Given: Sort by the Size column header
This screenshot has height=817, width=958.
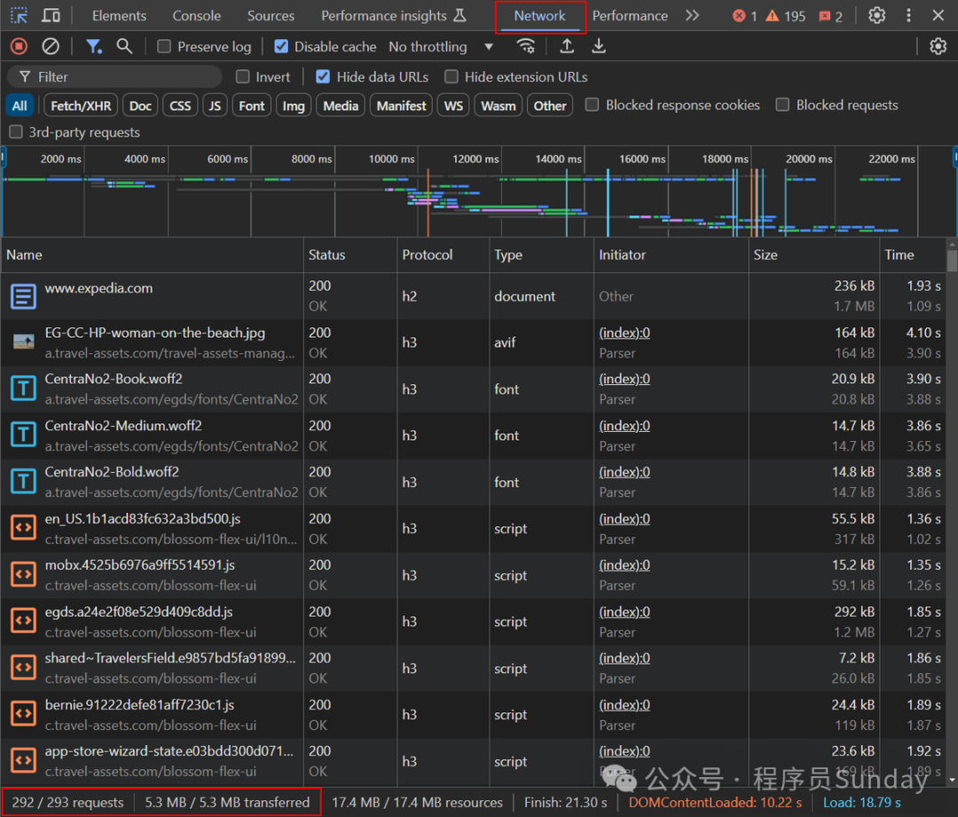Looking at the screenshot, I should pyautogui.click(x=813, y=255).
